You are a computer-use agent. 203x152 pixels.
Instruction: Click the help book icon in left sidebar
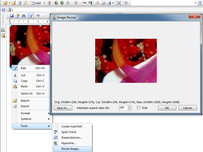(x=3, y=10)
